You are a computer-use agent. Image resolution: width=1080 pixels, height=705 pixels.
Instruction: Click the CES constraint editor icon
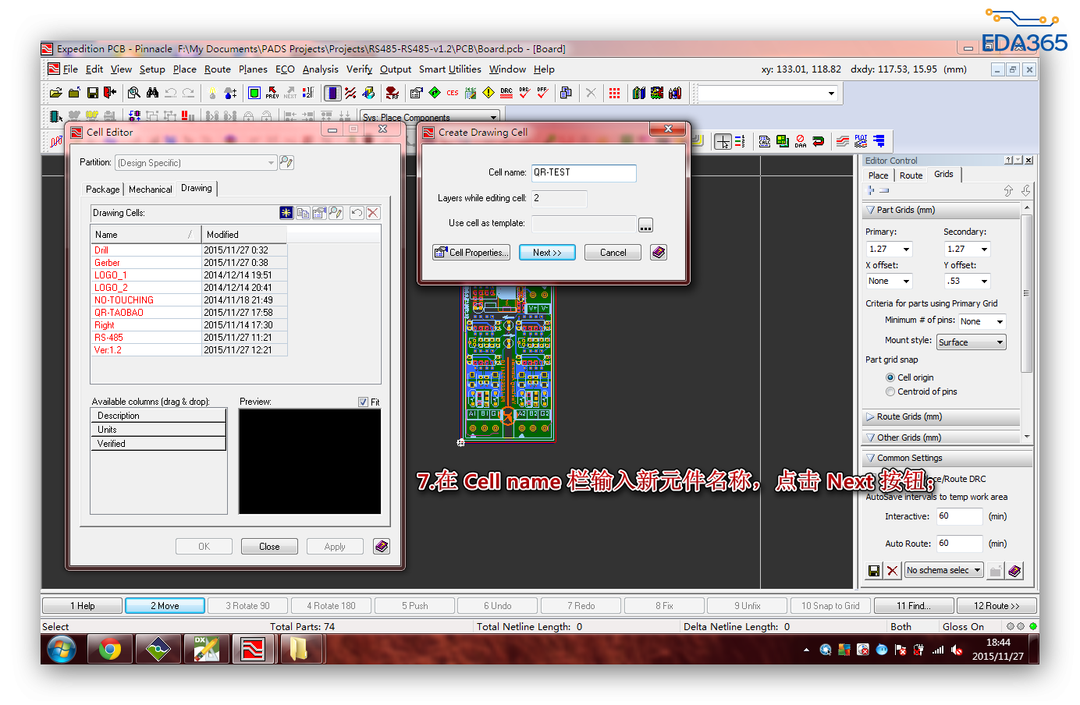pyautogui.click(x=453, y=93)
